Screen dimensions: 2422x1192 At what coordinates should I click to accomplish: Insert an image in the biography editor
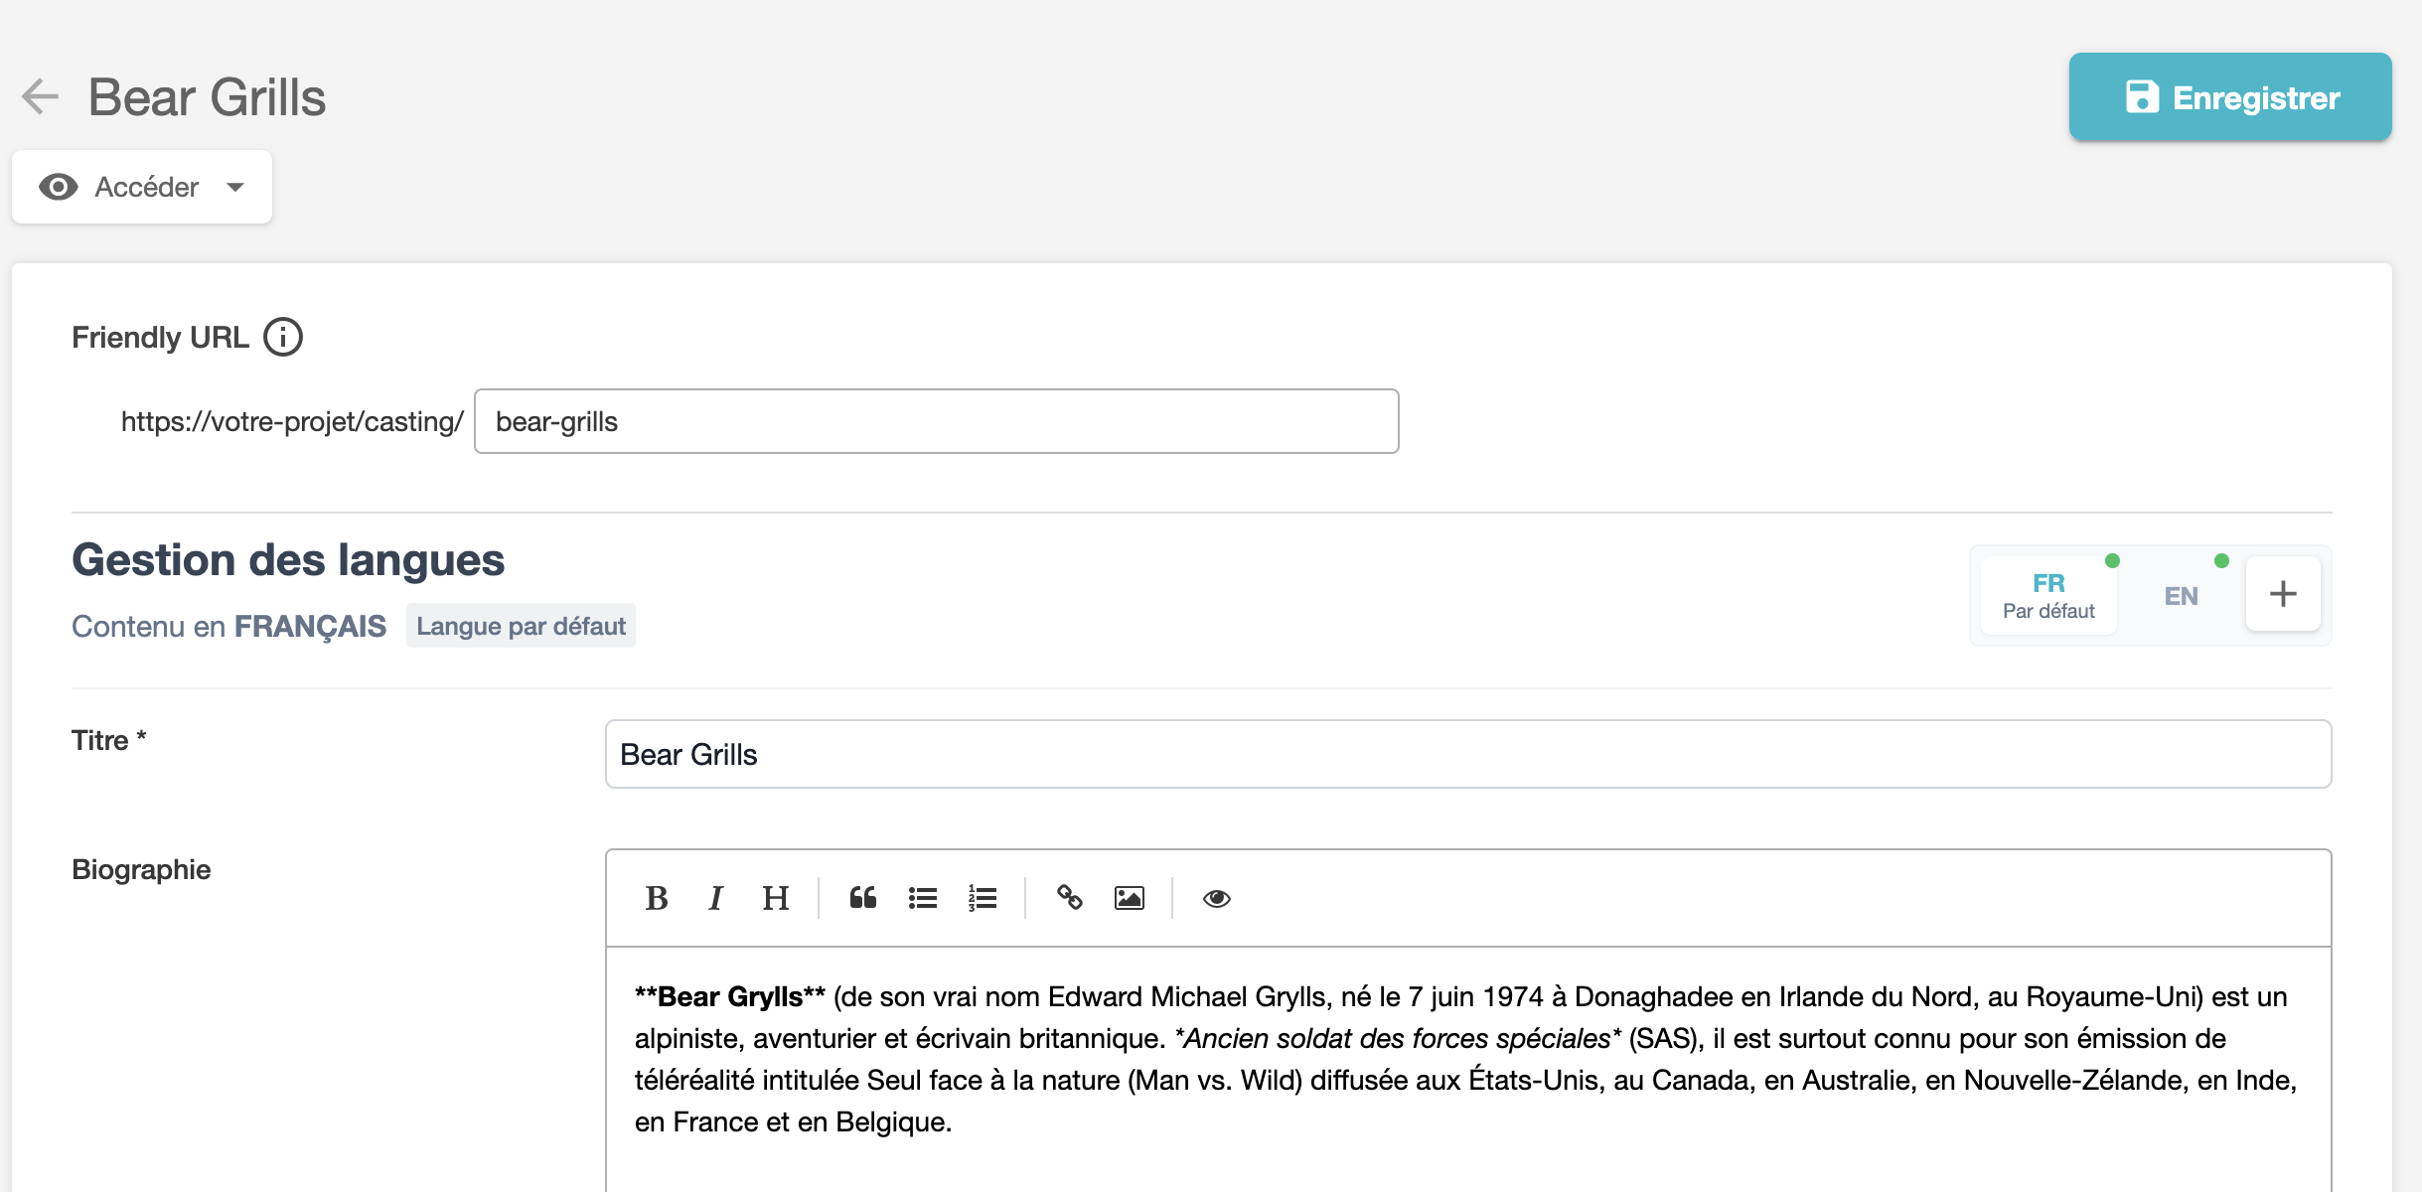pyautogui.click(x=1129, y=898)
